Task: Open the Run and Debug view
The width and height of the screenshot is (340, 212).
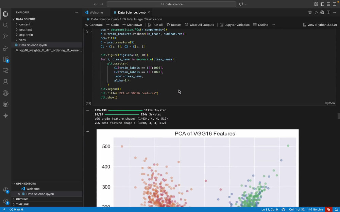Action: [6, 48]
